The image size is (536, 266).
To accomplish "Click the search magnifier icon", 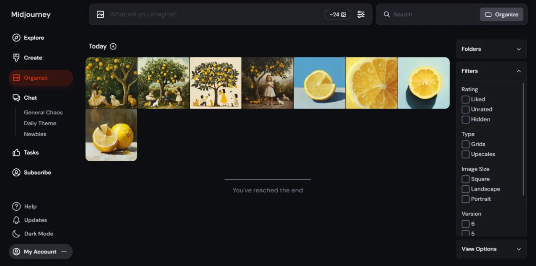I will pyautogui.click(x=387, y=14).
